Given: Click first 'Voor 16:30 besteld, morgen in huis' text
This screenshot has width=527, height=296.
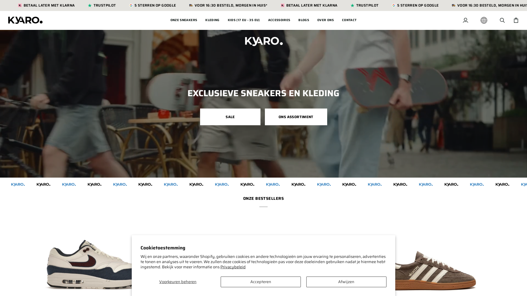Looking at the screenshot, I should pos(231,5).
